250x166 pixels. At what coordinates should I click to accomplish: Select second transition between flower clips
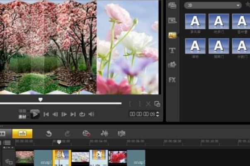click(99, 158)
